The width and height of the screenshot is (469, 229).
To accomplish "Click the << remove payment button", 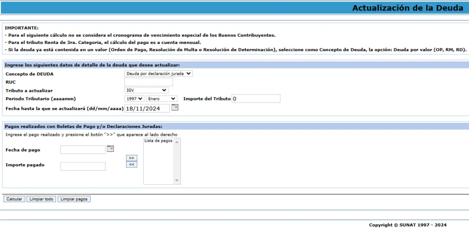I will click(x=131, y=165).
